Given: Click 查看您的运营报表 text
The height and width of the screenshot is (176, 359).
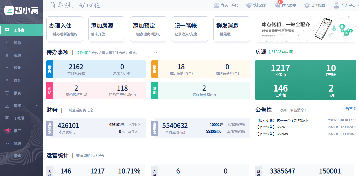Looking at the screenshot, I should coord(90,156).
